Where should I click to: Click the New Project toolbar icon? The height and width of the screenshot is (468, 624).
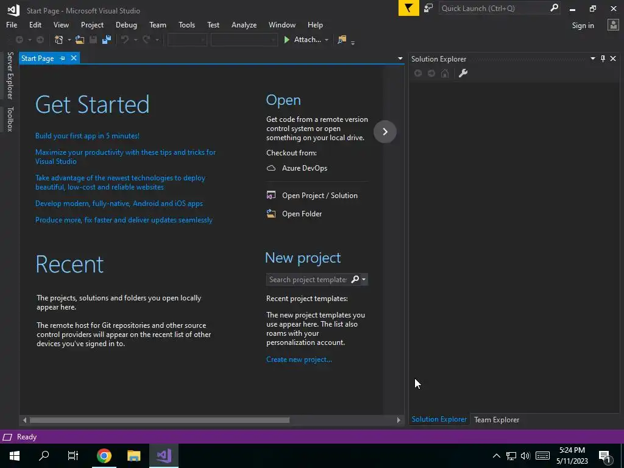click(59, 40)
